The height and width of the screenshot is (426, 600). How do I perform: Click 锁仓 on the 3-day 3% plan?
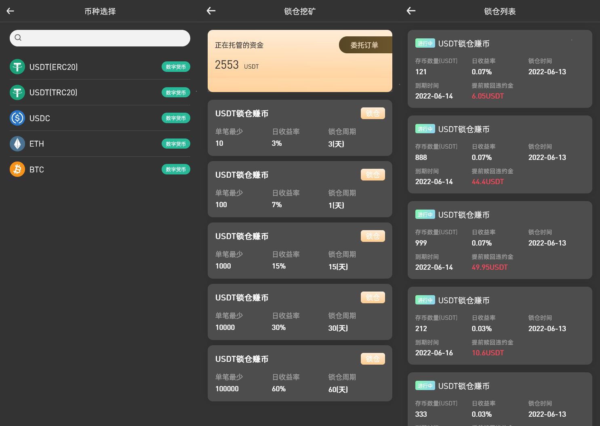click(373, 113)
